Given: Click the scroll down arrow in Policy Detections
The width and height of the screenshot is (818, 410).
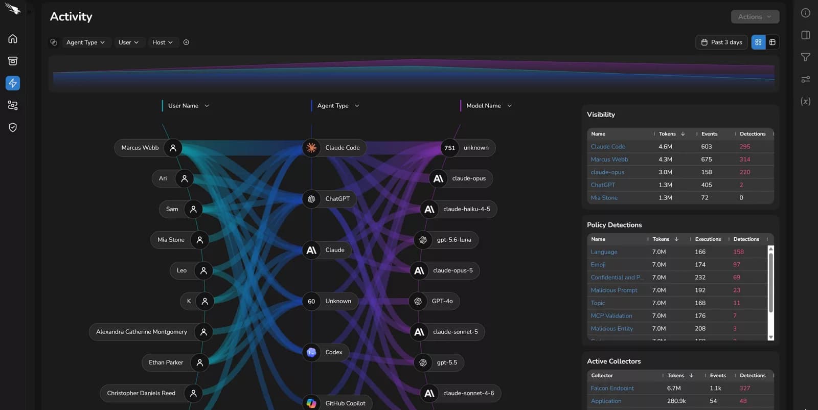Looking at the screenshot, I should pos(771,337).
